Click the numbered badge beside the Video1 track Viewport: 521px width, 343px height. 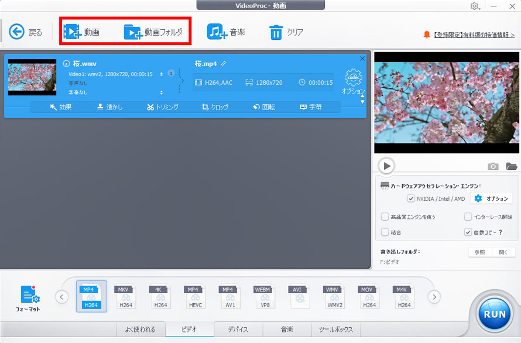(x=171, y=73)
